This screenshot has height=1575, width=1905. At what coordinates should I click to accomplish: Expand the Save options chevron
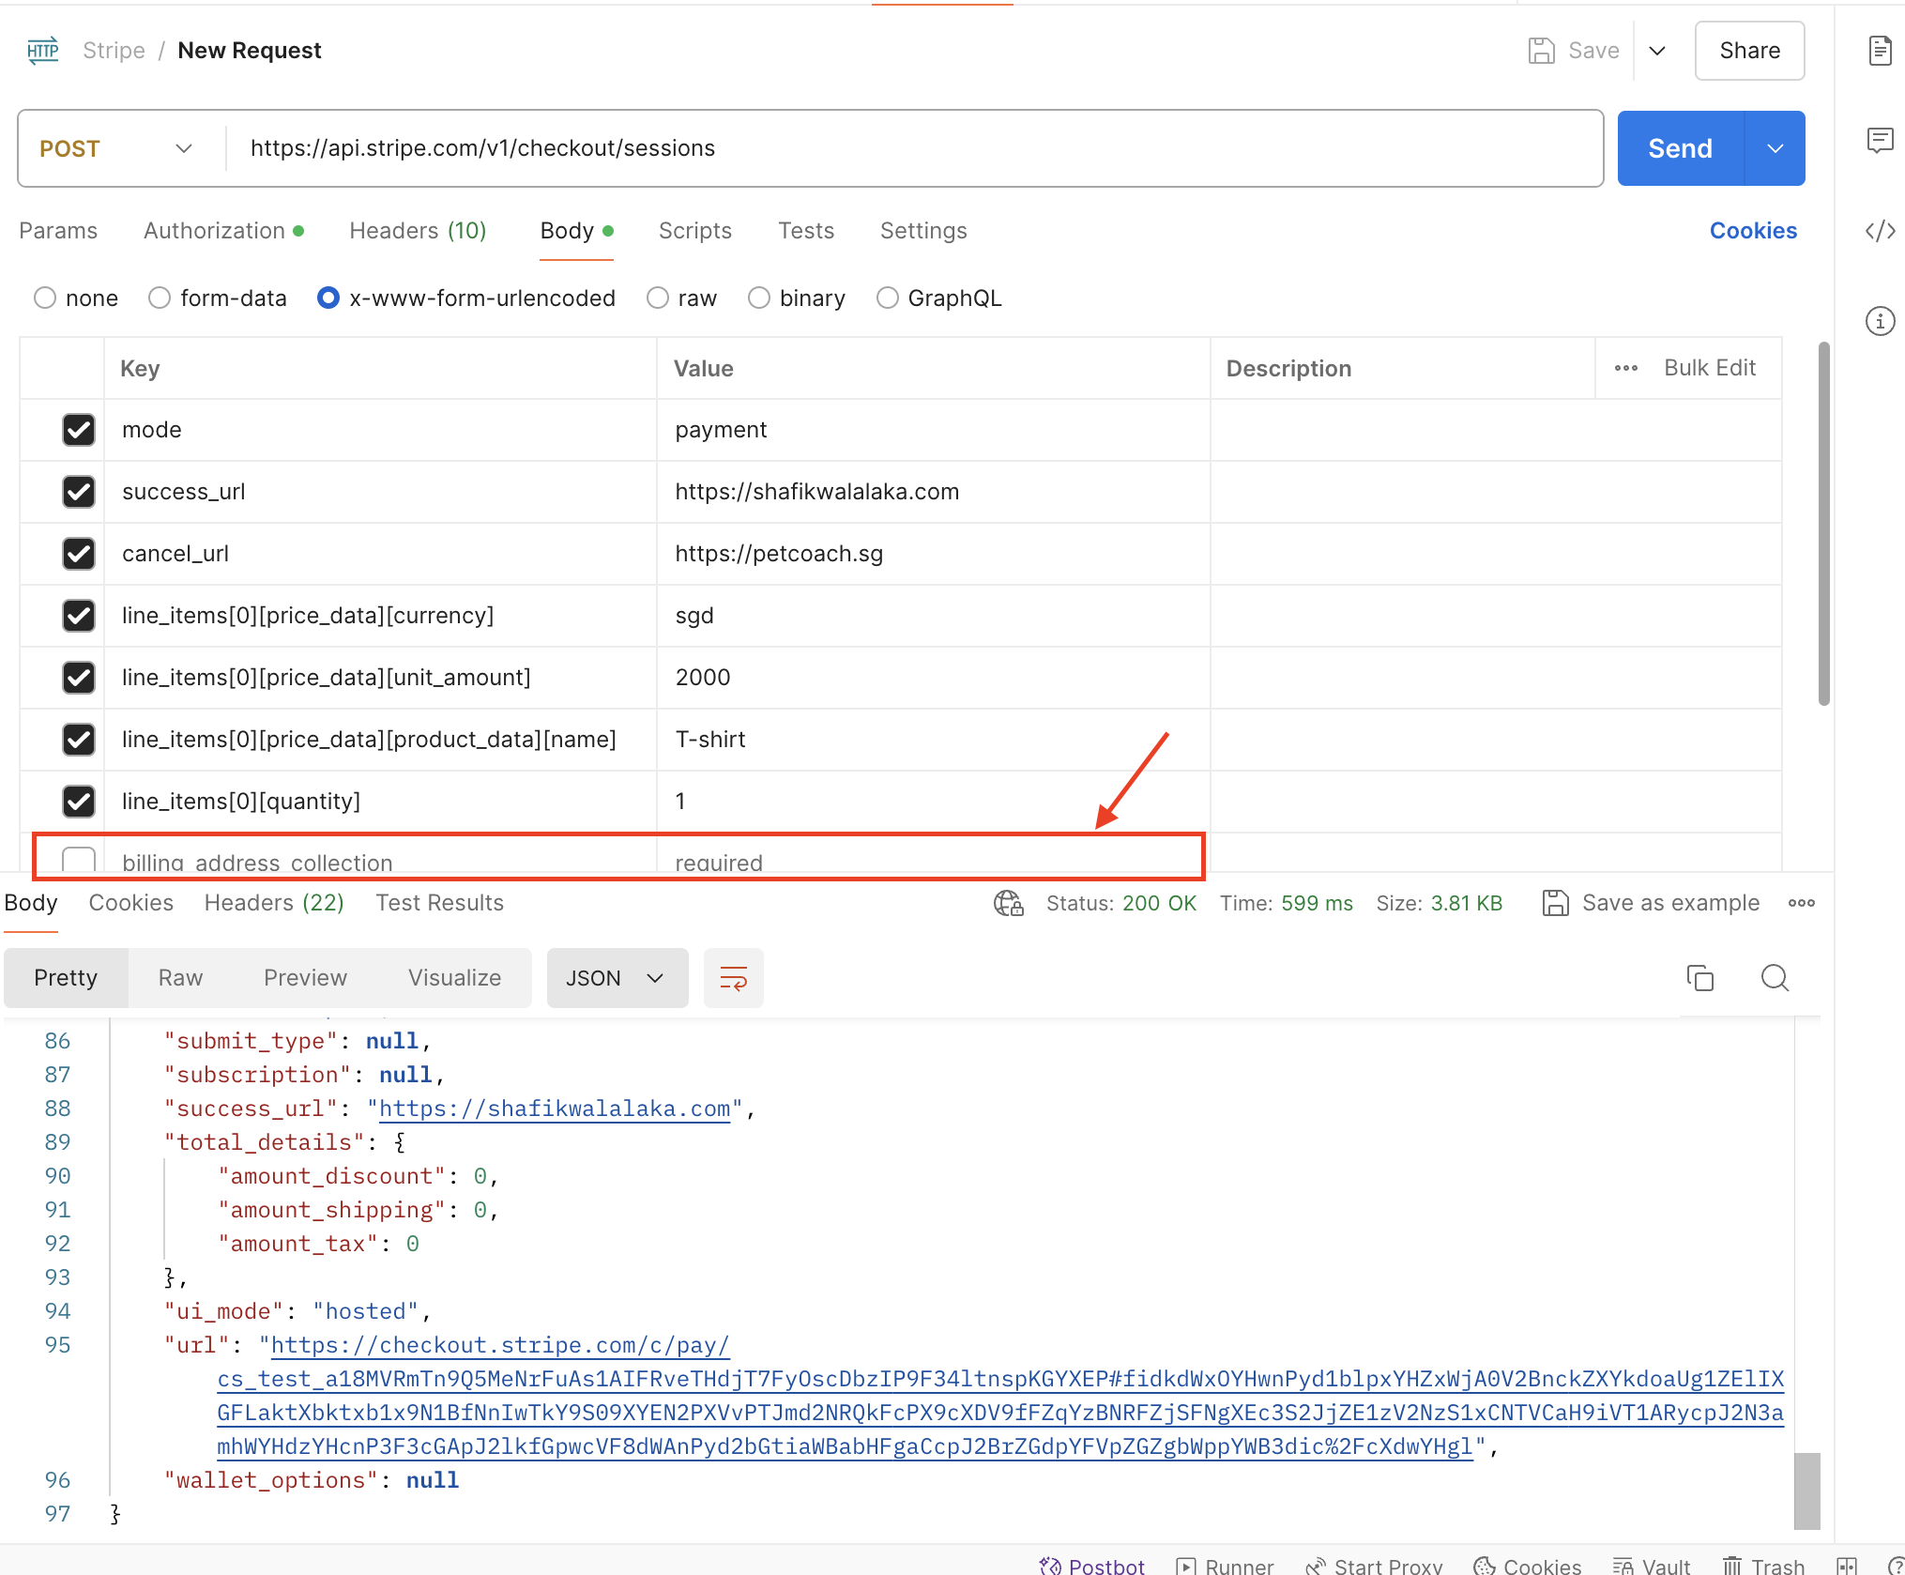[x=1657, y=51]
